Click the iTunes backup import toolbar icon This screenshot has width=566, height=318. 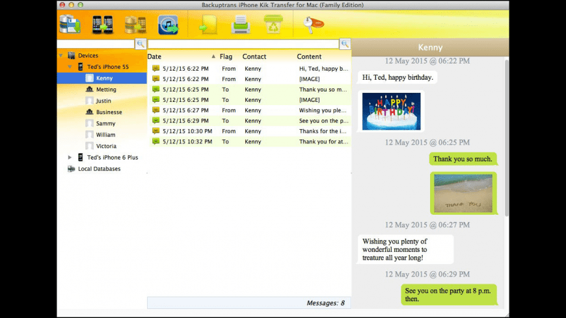pyautogui.click(x=168, y=25)
